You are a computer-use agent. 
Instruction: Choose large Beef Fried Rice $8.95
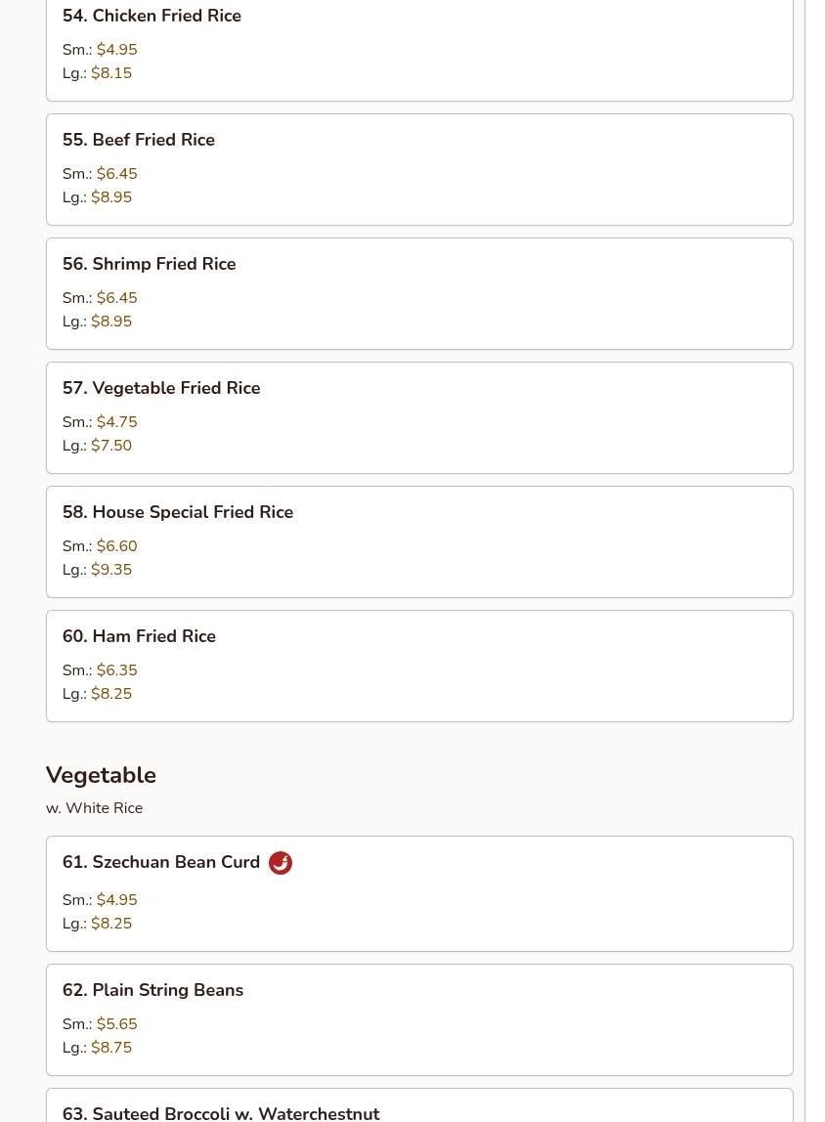[110, 196]
